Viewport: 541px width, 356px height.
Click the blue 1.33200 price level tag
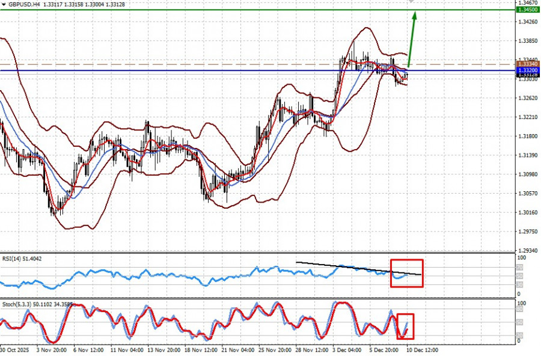(x=528, y=70)
